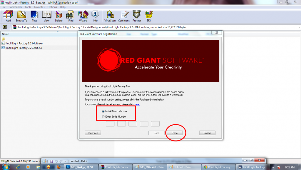
Task: Close the Red Giant Software Registration dialog
Action: pos(217,33)
